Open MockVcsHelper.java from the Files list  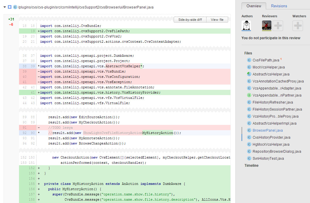268,67
